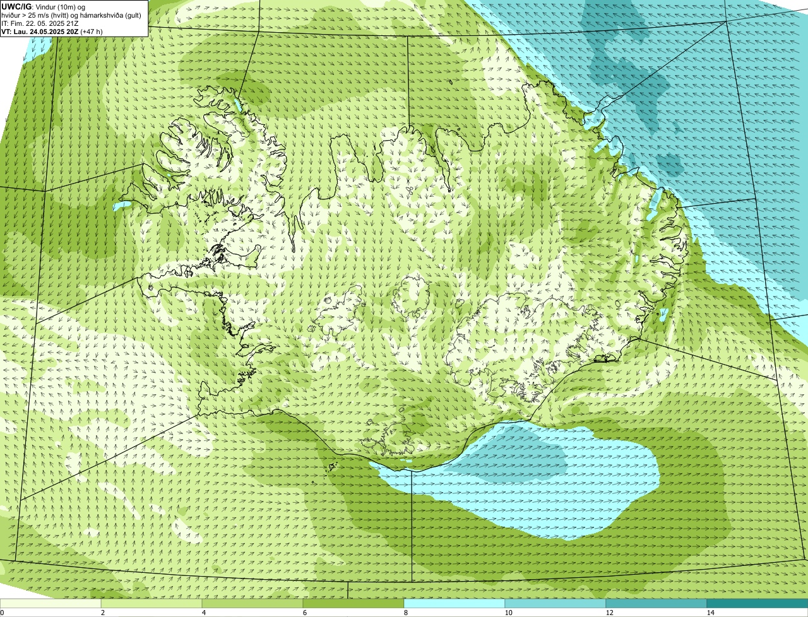The image size is (808, 617).
Task: Click the dark teal above-14 legend swatch
Action: click(x=757, y=604)
